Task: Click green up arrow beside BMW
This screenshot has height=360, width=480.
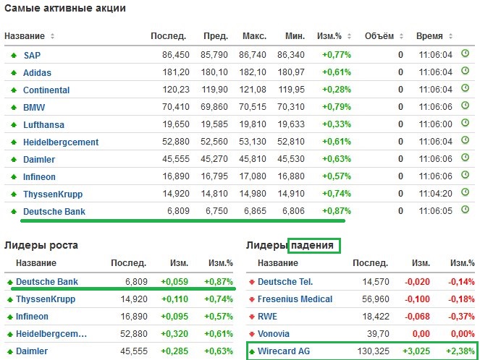Action: coord(14,108)
